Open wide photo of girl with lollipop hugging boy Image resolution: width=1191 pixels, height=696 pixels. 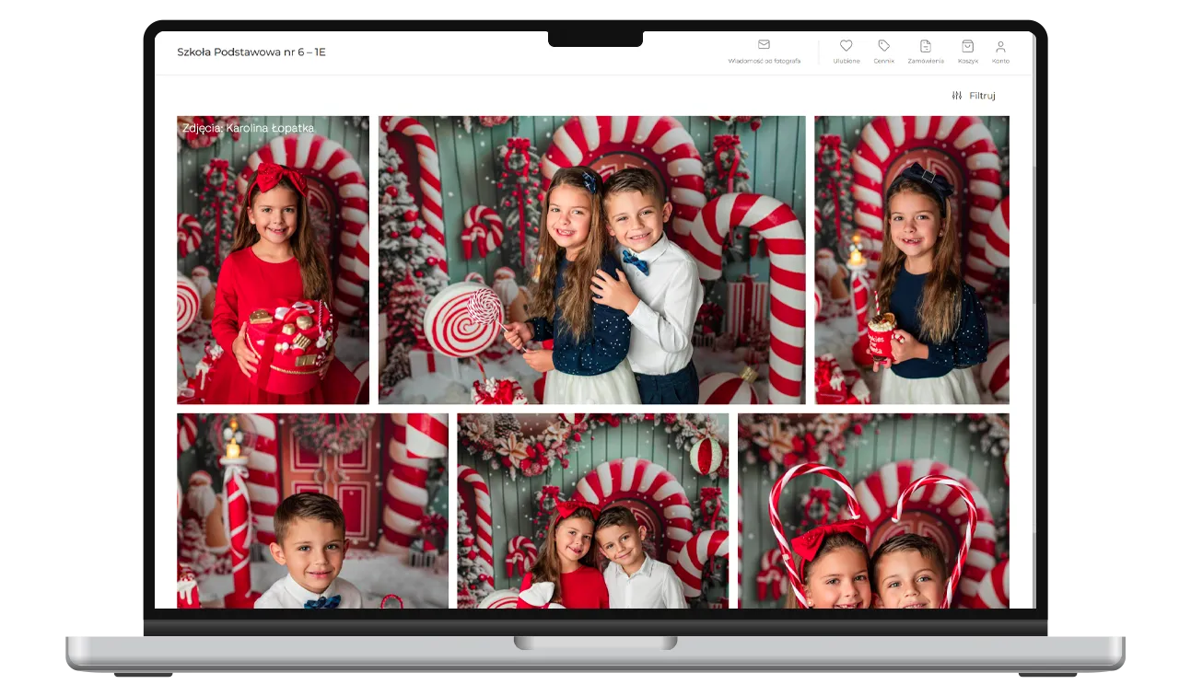pyautogui.click(x=591, y=260)
